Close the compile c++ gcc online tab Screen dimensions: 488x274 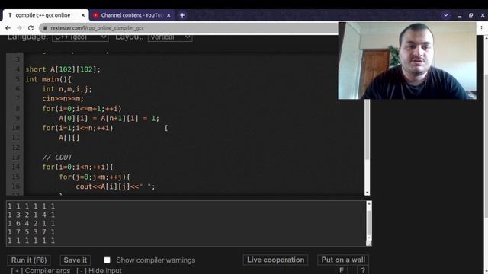click(83, 15)
